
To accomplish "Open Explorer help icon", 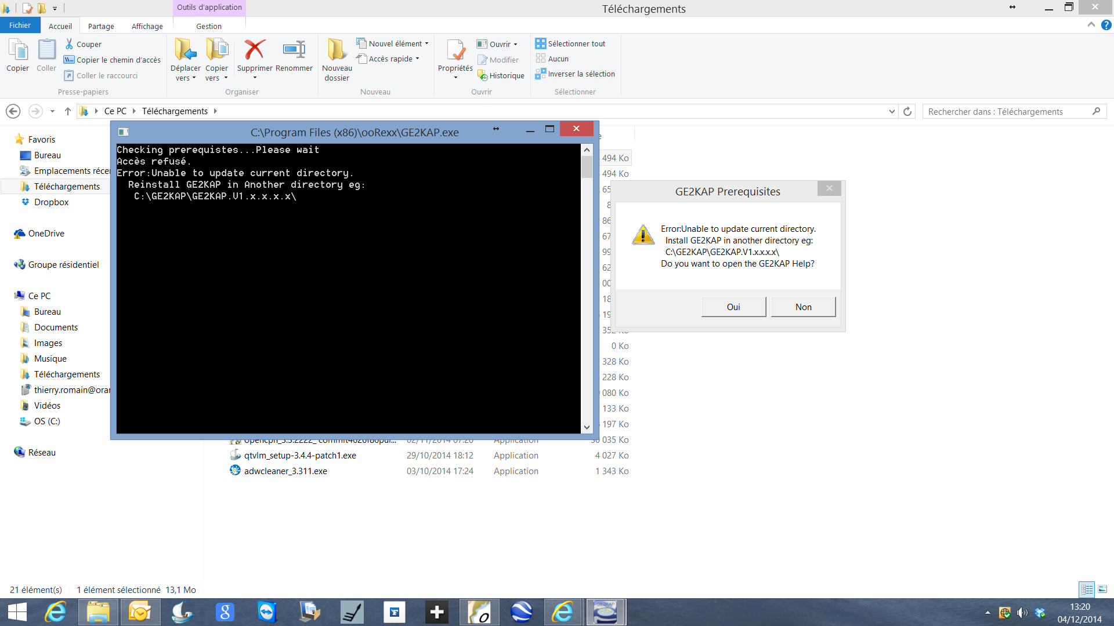I will coord(1106,25).
